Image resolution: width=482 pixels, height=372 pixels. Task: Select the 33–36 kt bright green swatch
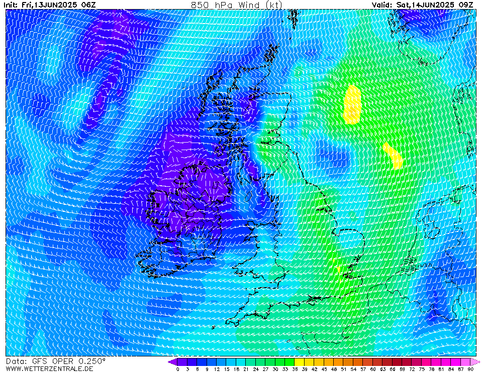290,362
